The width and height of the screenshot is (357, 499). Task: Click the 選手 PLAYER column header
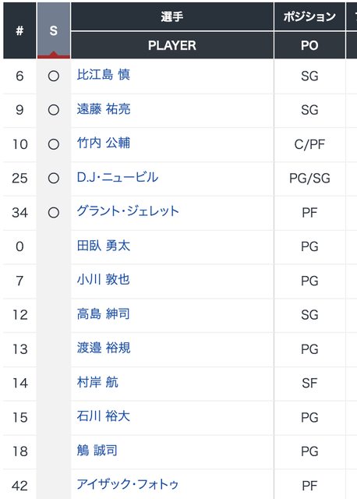tap(172, 30)
